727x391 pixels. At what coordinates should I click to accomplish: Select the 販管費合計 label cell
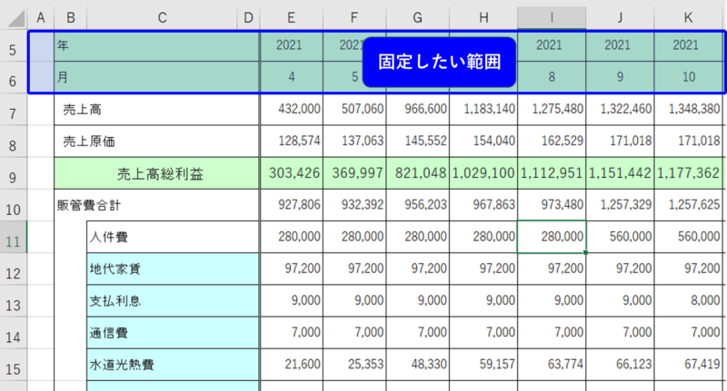[156, 205]
